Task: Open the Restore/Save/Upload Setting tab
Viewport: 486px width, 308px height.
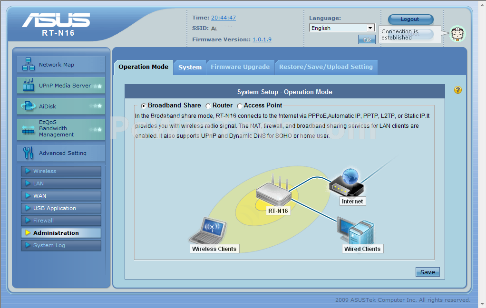Action: [326, 67]
